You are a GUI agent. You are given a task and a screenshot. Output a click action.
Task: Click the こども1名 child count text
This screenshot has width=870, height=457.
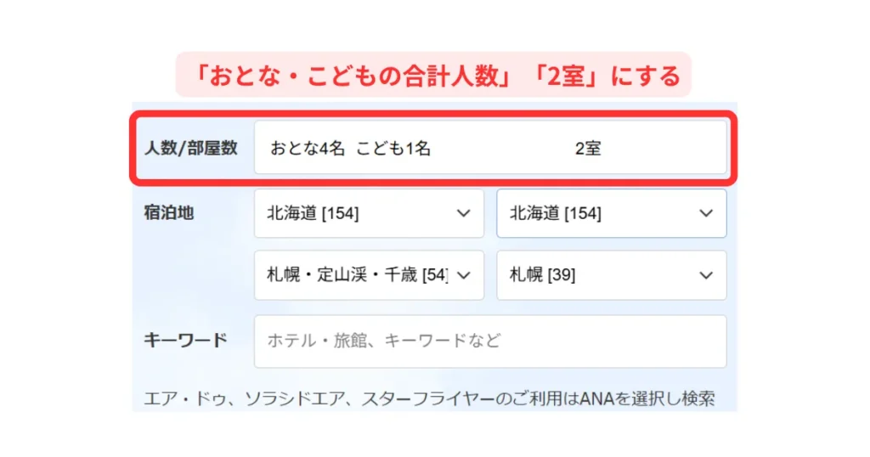(x=393, y=149)
